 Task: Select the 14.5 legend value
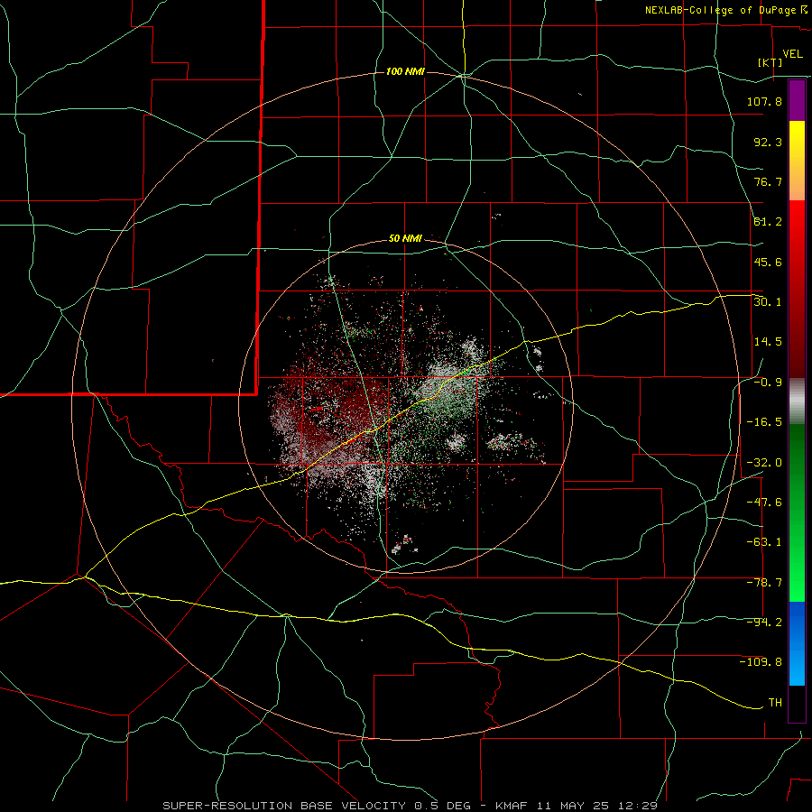point(768,342)
